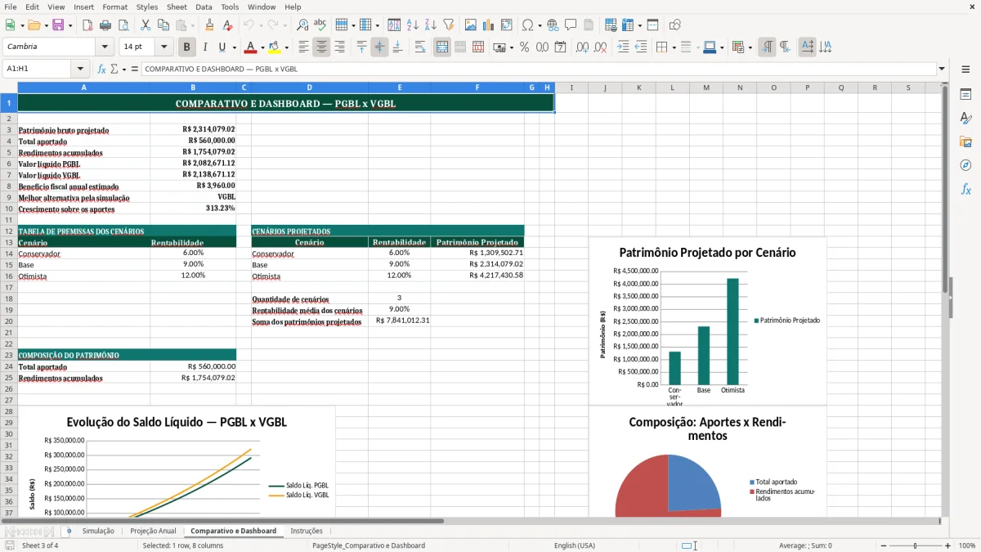
Task: Toggle Bold formatting
Action: tap(187, 47)
